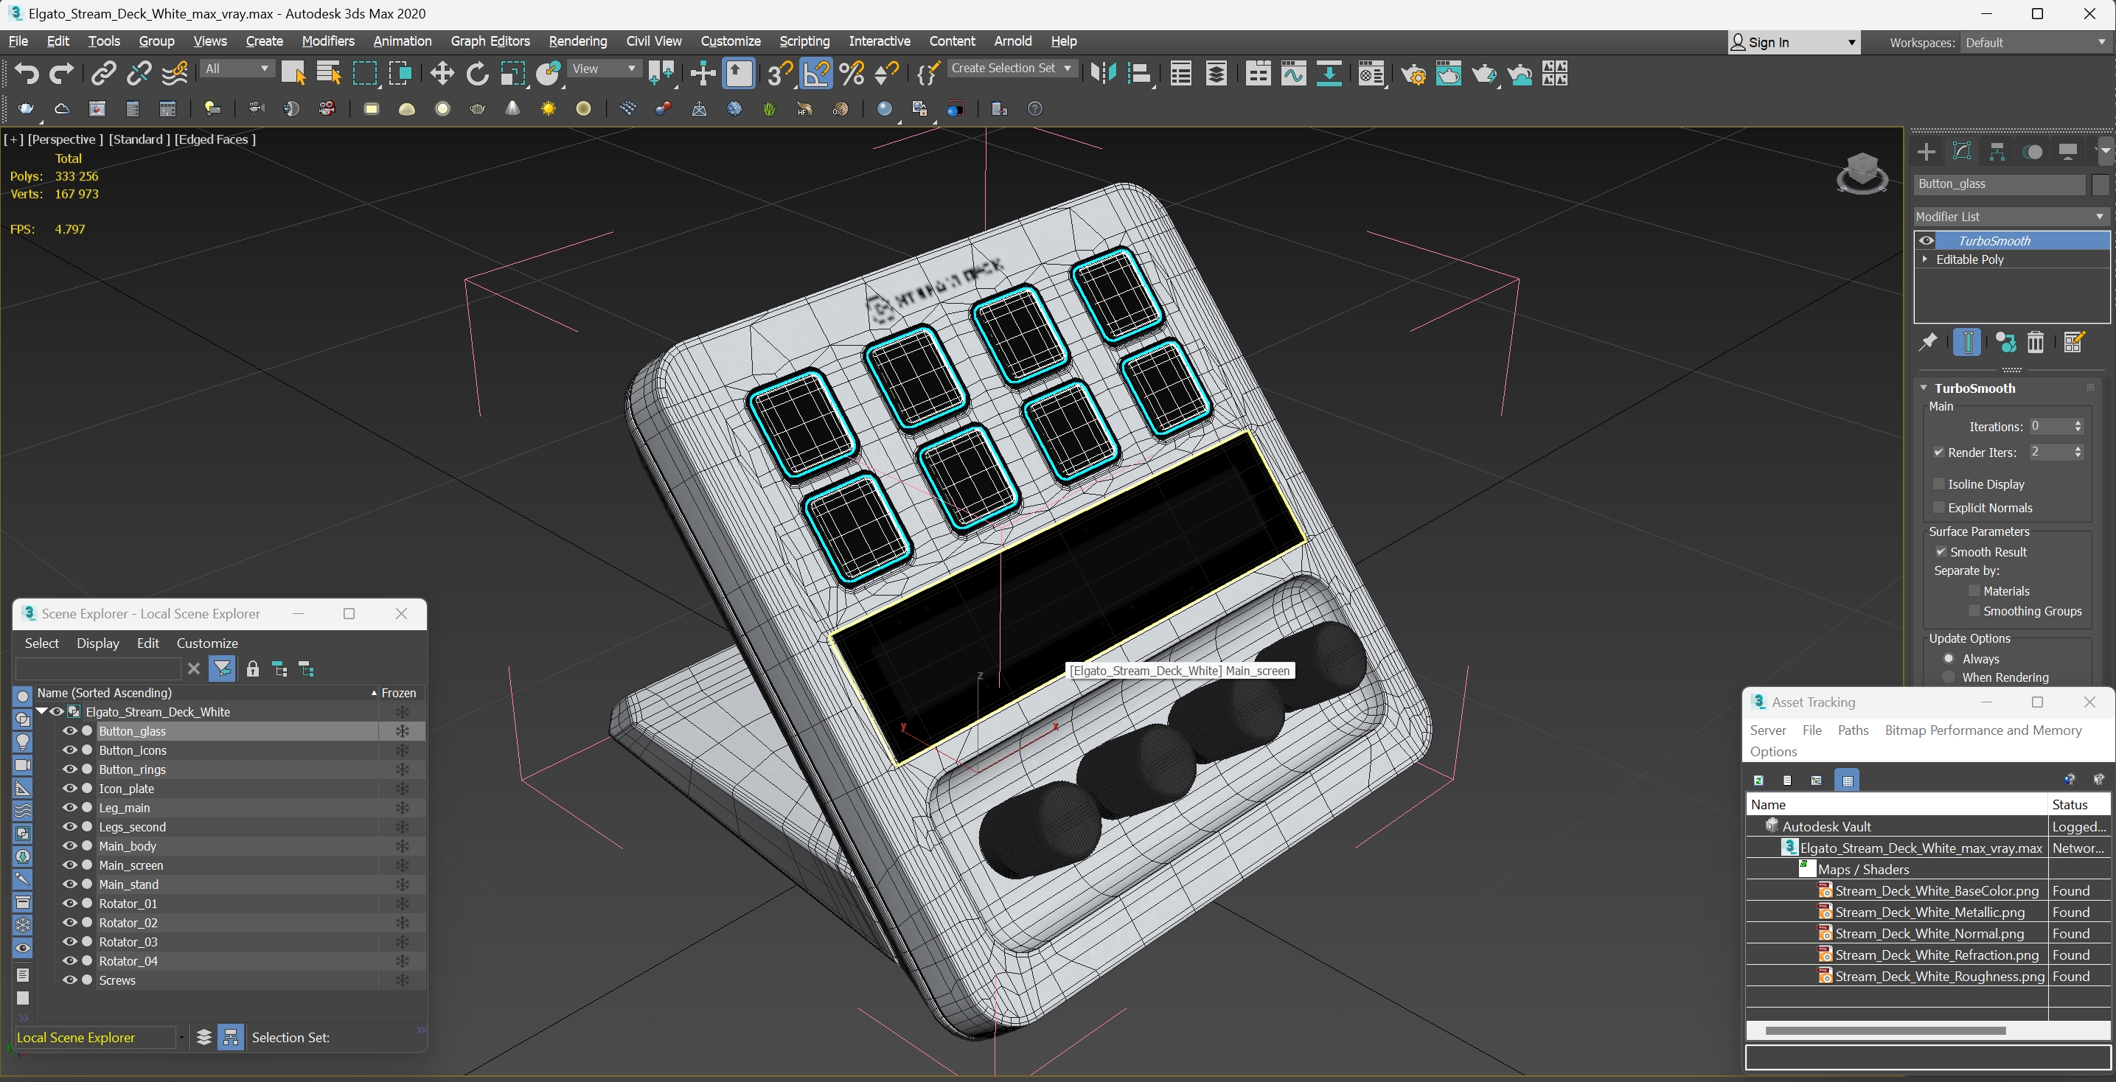Viewport: 2116px width, 1082px height.
Task: Enable Isoline Display checkbox
Action: pos(1939,484)
